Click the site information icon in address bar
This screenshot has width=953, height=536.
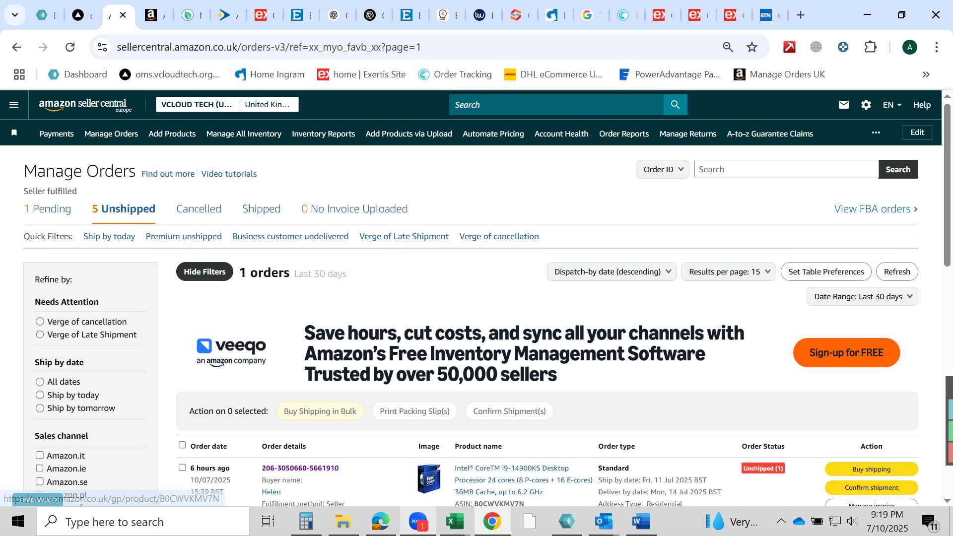pyautogui.click(x=102, y=47)
